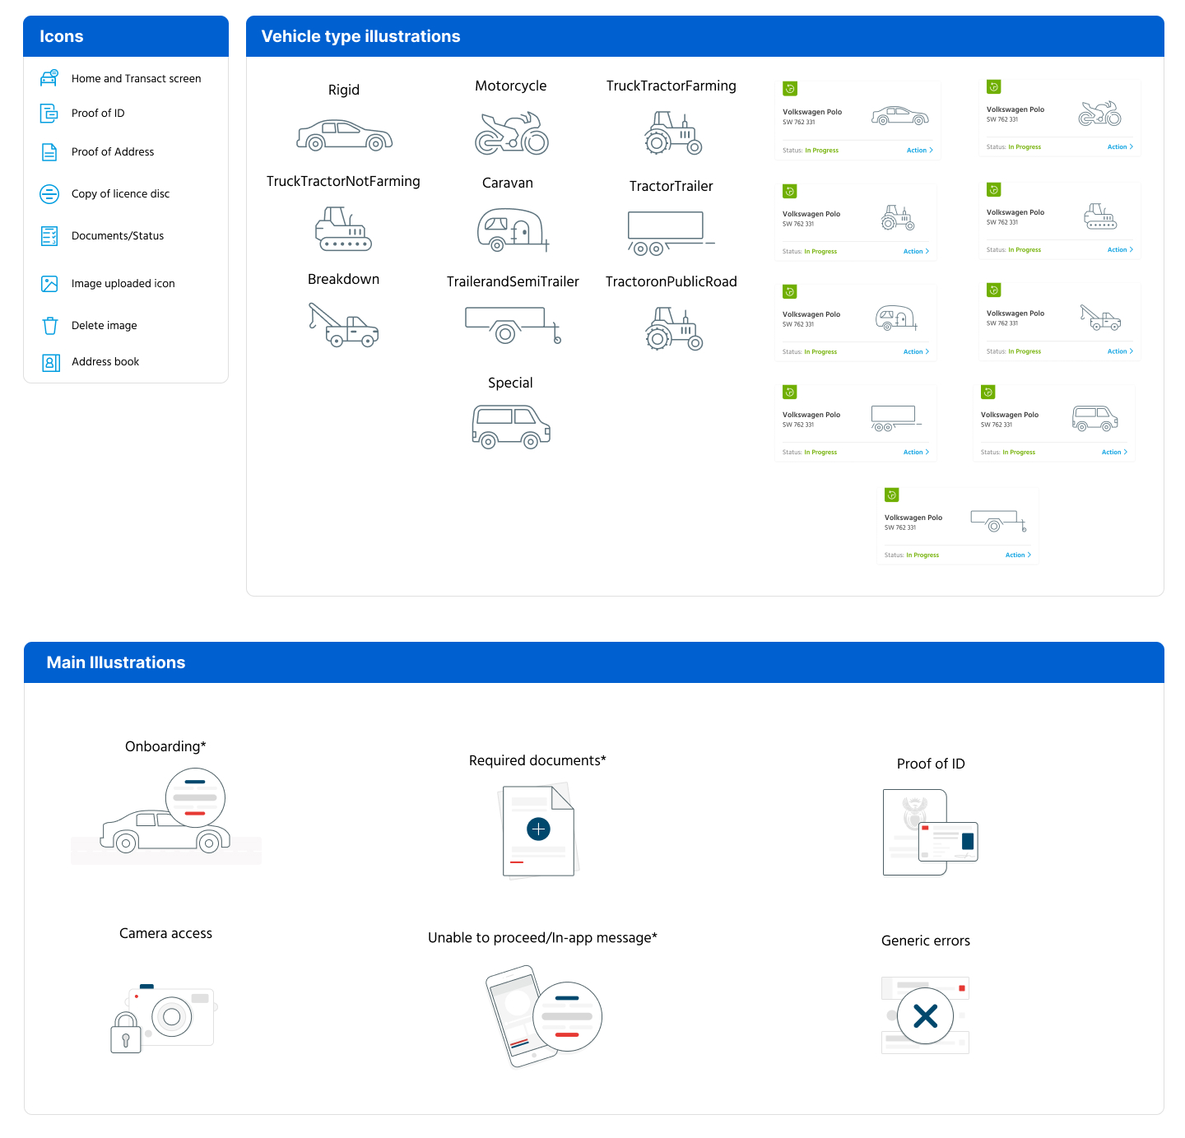Select the Motorcycle vehicle illustration

tap(511, 133)
